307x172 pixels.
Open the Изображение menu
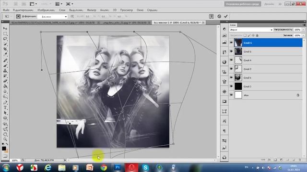pos(46,10)
